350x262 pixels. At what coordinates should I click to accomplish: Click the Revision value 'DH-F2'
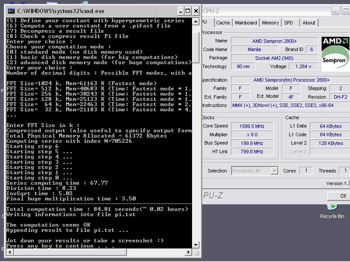(x=340, y=97)
